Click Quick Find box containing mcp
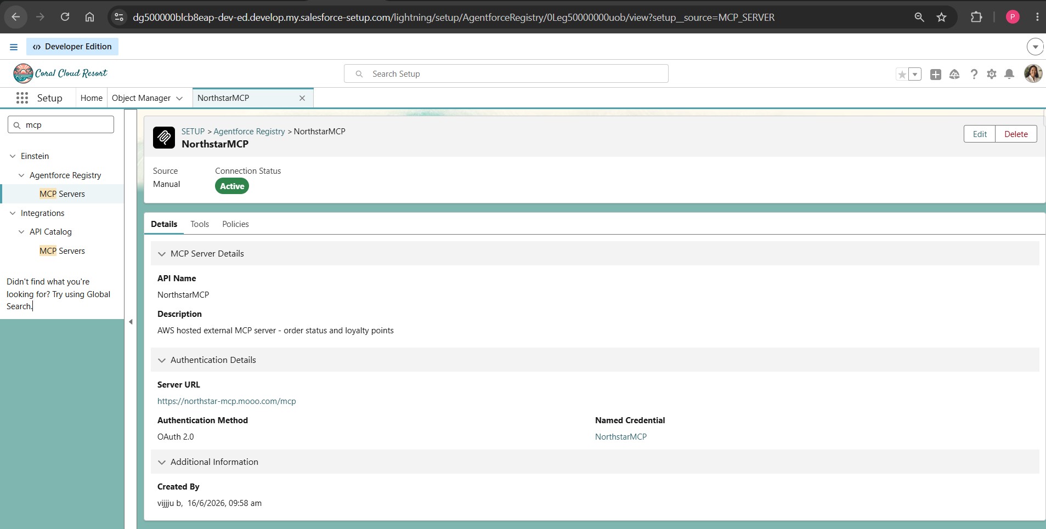The image size is (1046, 529). tap(61, 125)
